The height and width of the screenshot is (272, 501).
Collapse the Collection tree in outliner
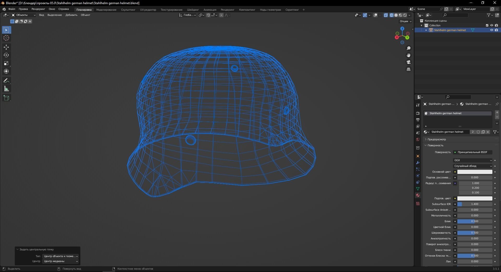[422, 26]
